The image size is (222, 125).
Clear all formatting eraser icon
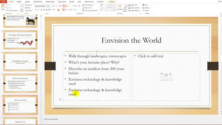60,6
